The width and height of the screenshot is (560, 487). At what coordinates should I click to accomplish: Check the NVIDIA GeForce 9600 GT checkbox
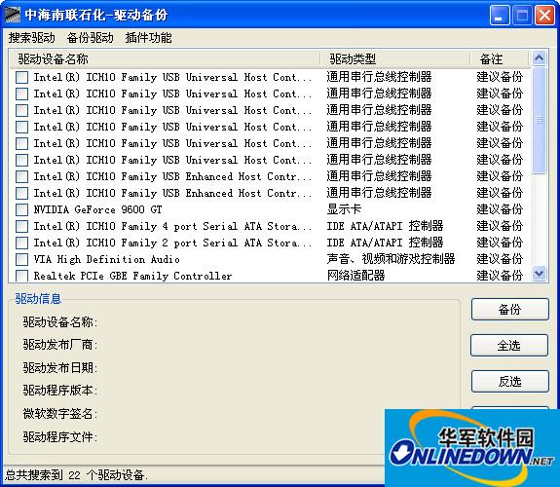pos(21,209)
